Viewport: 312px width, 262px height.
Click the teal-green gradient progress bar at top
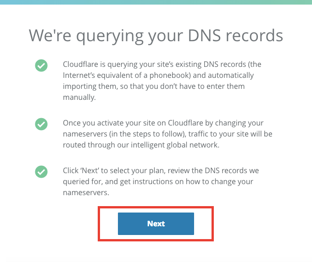tap(156, 2)
